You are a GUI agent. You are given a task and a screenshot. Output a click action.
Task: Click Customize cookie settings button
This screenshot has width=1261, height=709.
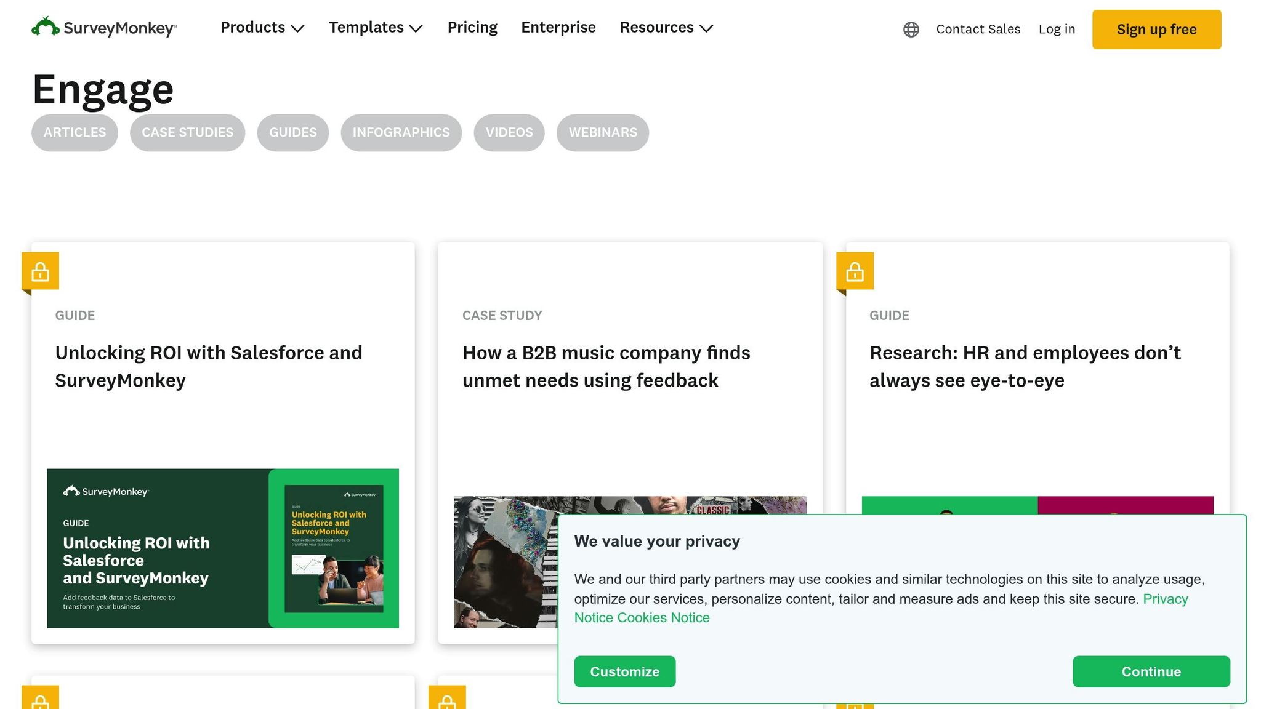624,671
